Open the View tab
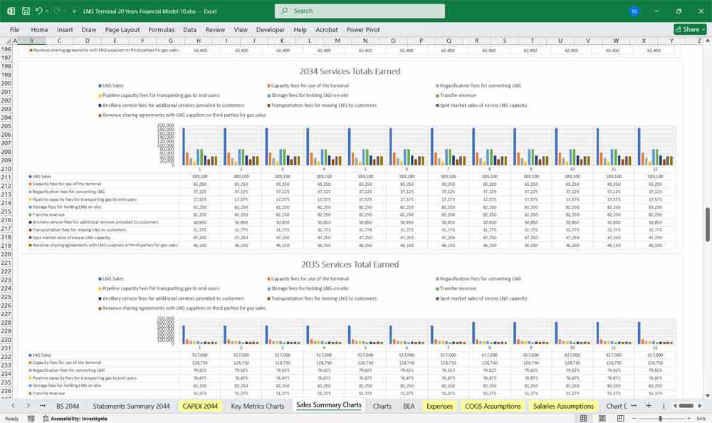 (x=241, y=29)
